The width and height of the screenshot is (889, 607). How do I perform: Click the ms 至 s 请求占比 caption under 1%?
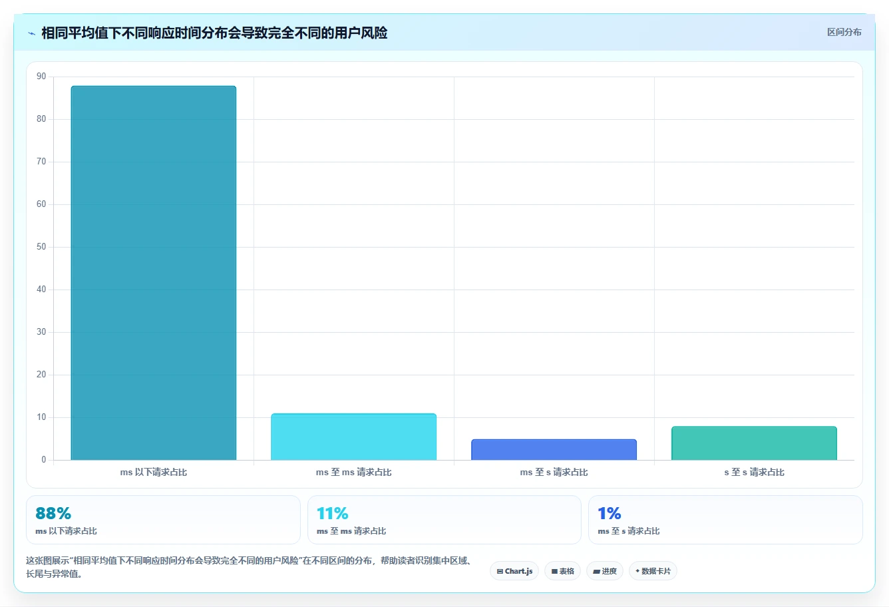coord(629,531)
